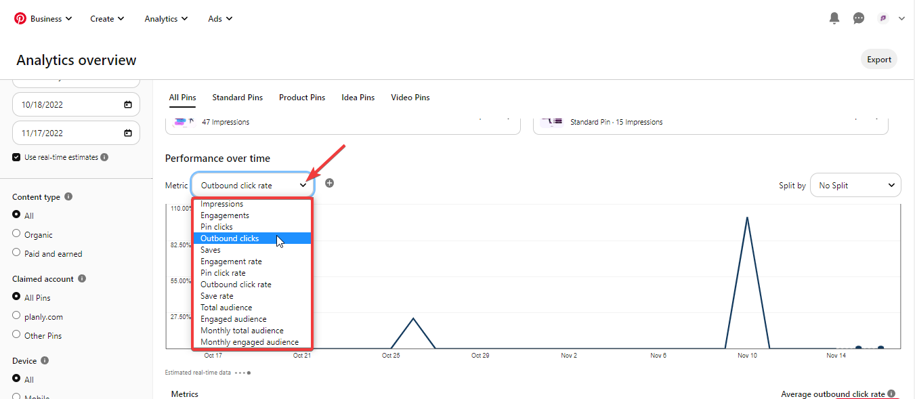
Task: Choose Engagement rate from metric list
Action: coord(252,261)
